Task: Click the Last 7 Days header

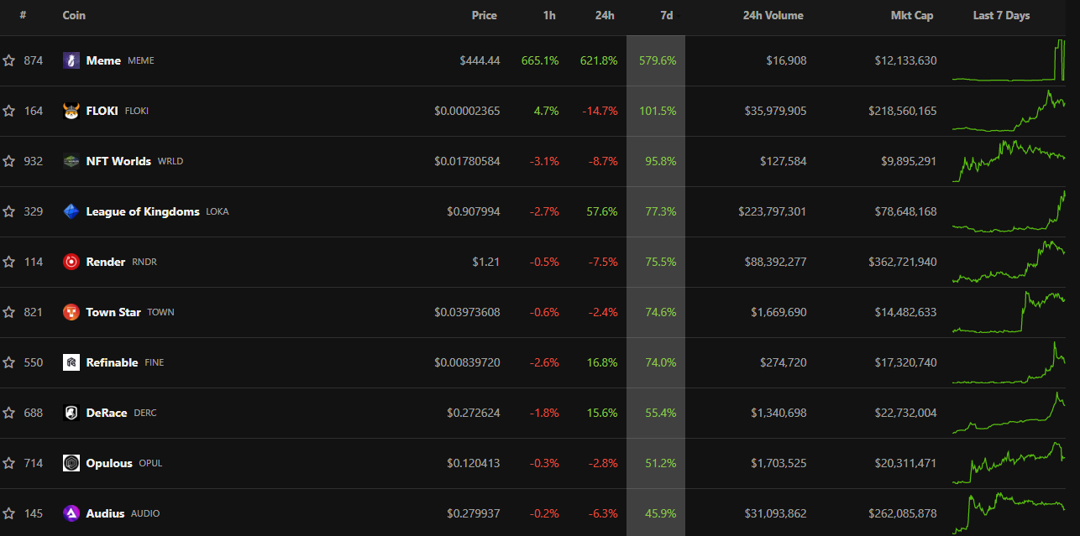Action: point(1001,15)
